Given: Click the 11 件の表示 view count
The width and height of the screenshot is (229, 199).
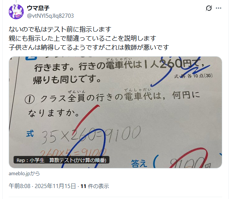Looking at the screenshot, I should coord(95,186).
